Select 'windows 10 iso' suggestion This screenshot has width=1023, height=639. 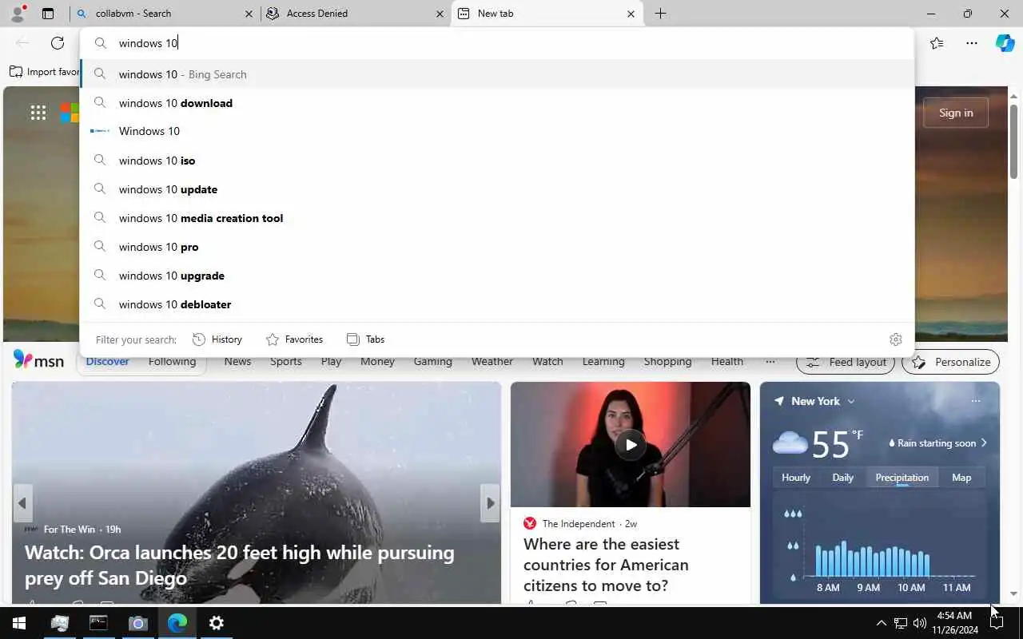497,161
